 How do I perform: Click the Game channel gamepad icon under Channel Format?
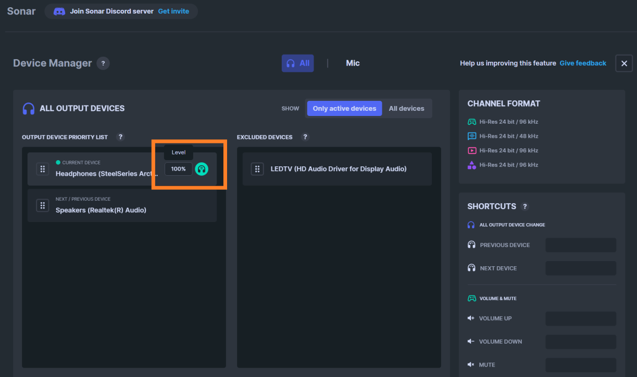click(x=471, y=121)
